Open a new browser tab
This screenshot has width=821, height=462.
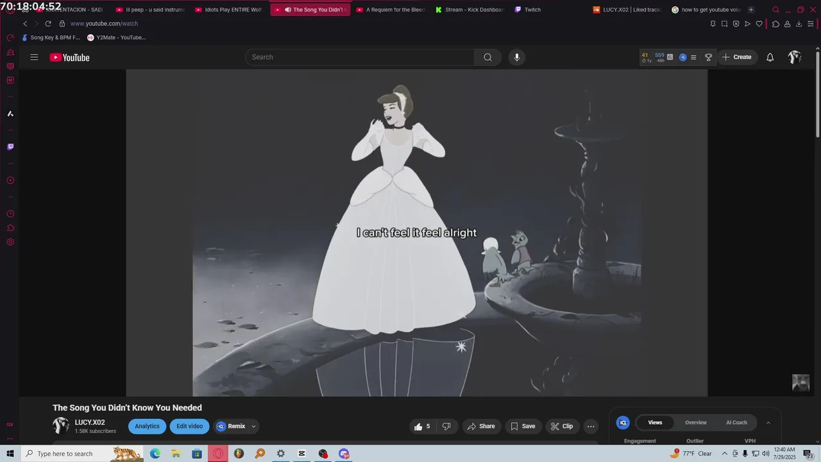(x=751, y=10)
